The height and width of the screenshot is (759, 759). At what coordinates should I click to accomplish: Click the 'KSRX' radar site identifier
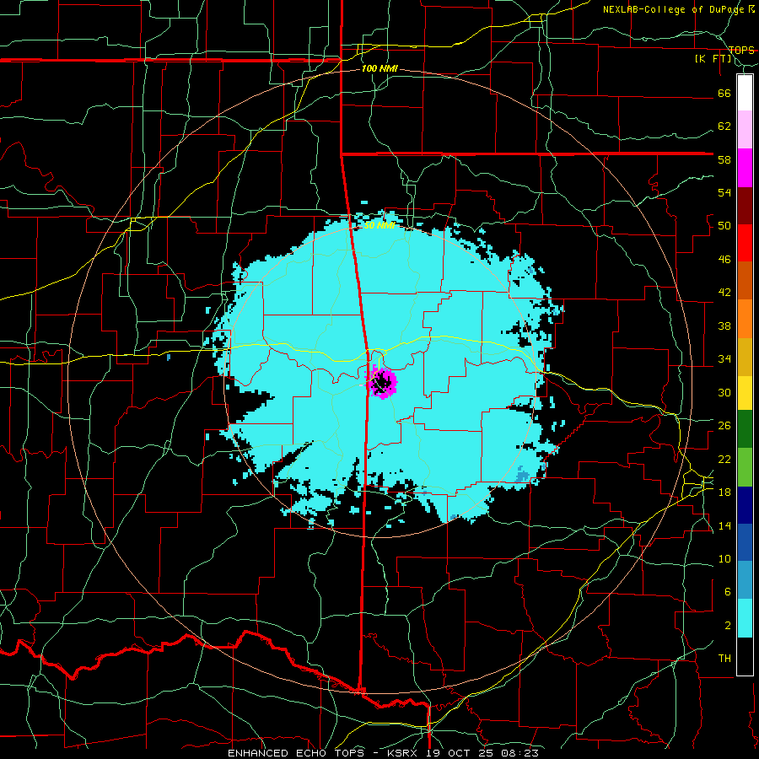point(403,753)
